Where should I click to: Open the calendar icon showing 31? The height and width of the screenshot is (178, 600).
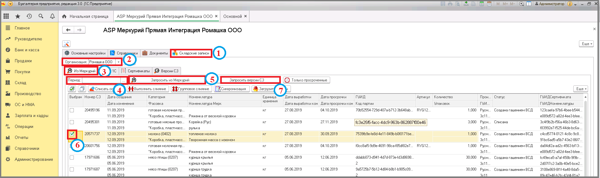(x=489, y=4)
